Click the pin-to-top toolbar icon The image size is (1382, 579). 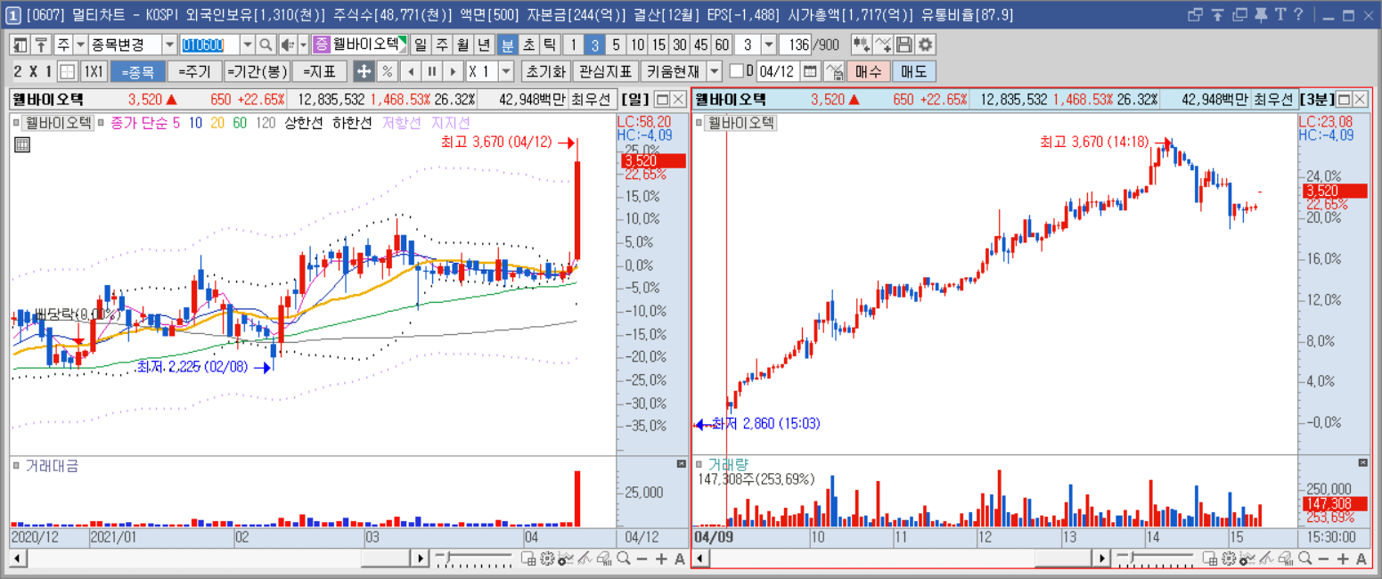[x=41, y=45]
